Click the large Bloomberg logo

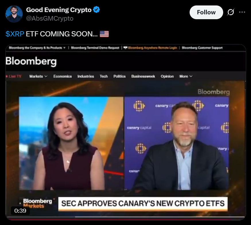(x=31, y=61)
